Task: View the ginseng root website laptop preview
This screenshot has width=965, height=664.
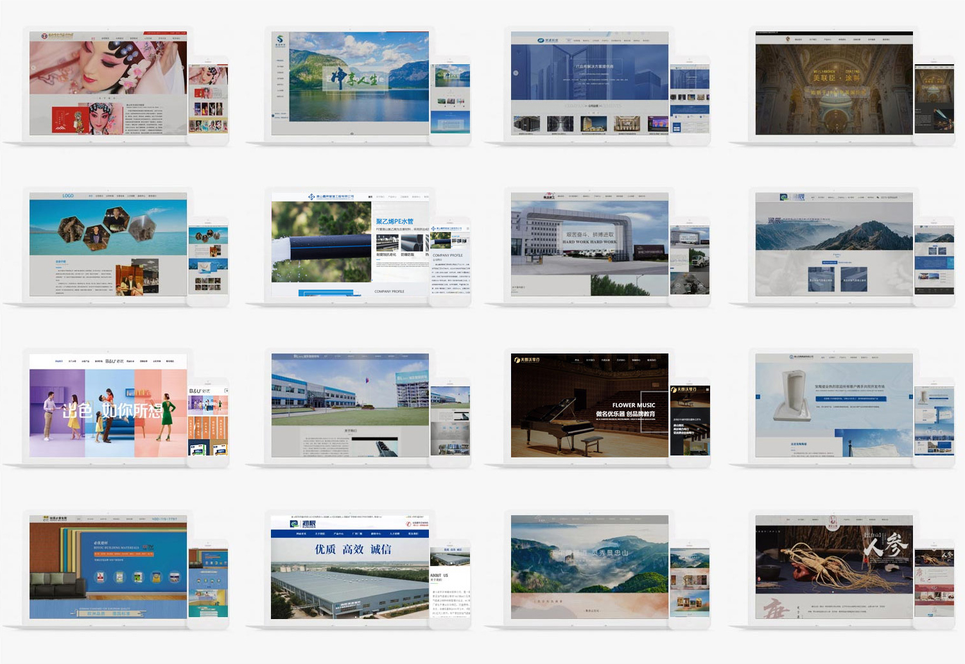Action: click(x=833, y=567)
